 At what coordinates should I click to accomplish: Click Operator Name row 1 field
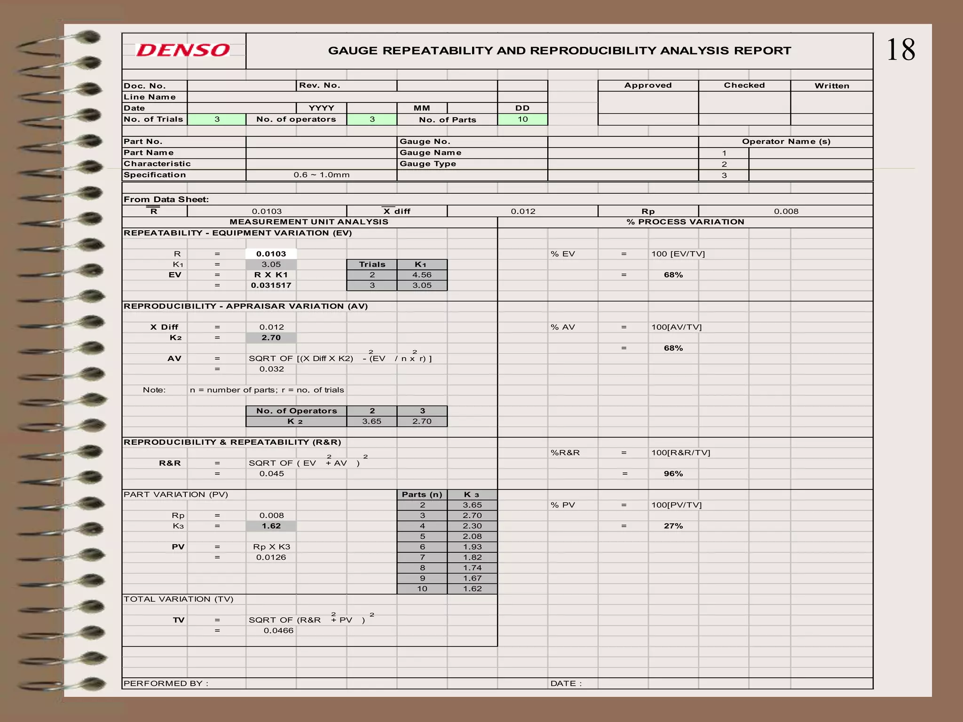[810, 153]
